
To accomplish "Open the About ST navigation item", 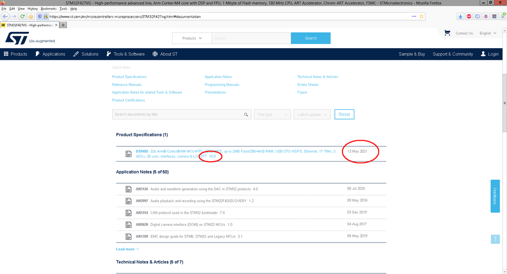I will coord(165,54).
